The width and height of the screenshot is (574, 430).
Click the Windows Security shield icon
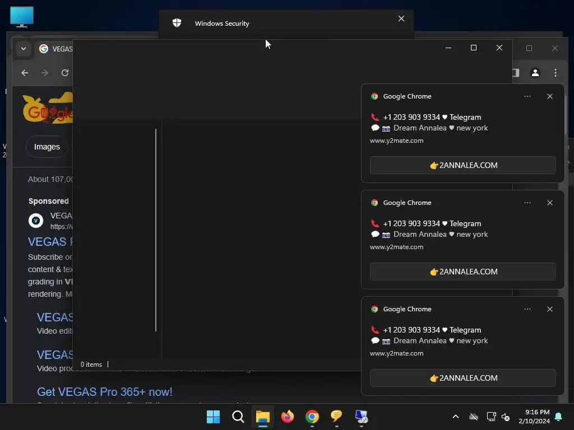point(177,23)
